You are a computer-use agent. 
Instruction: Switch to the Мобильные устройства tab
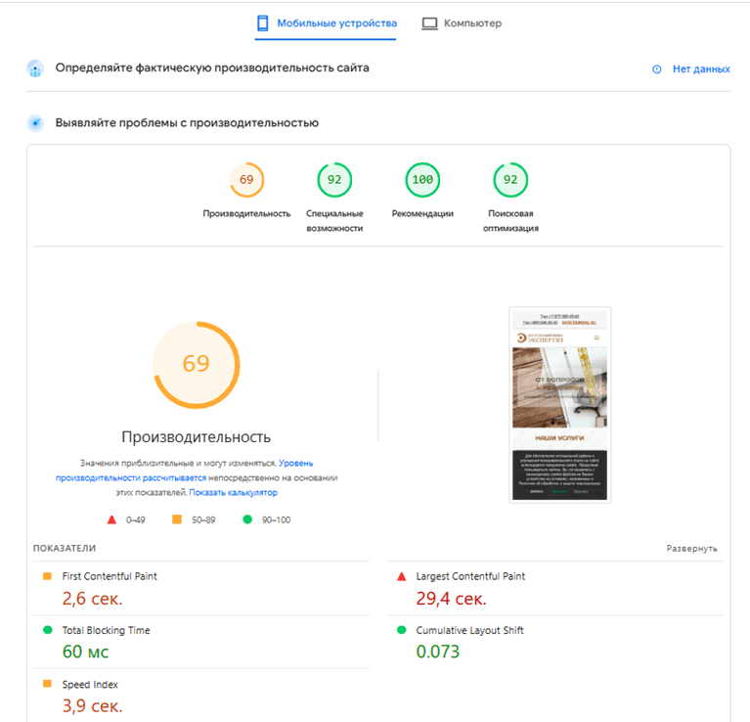coord(326,23)
